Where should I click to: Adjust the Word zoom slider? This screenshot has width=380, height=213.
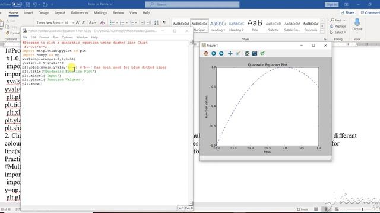click(x=363, y=209)
